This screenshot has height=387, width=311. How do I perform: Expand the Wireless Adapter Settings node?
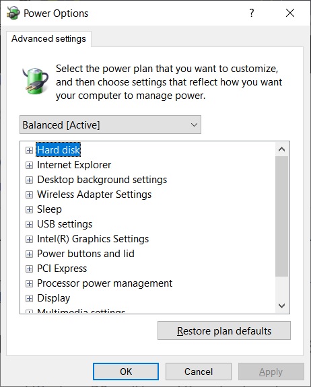pos(29,195)
